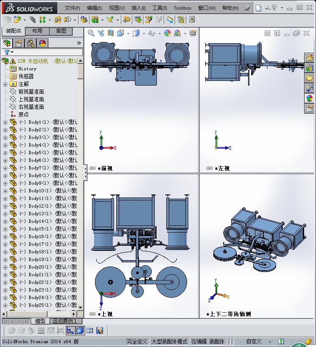This screenshot has width=316, height=347.
Task: Open the Toolbox menu
Action: (182, 8)
